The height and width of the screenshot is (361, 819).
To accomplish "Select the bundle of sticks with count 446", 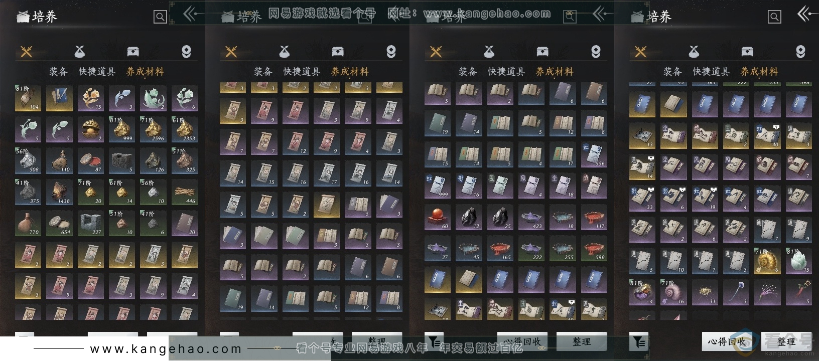I will [x=184, y=192].
